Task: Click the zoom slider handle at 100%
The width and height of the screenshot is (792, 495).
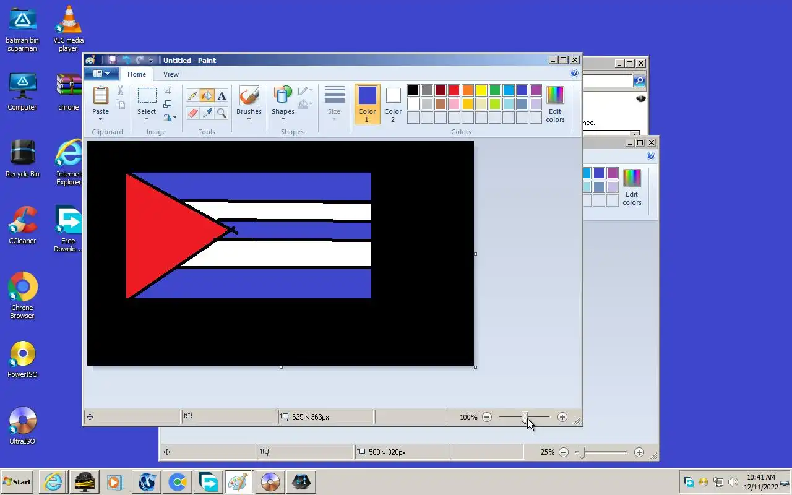Action: tap(525, 417)
